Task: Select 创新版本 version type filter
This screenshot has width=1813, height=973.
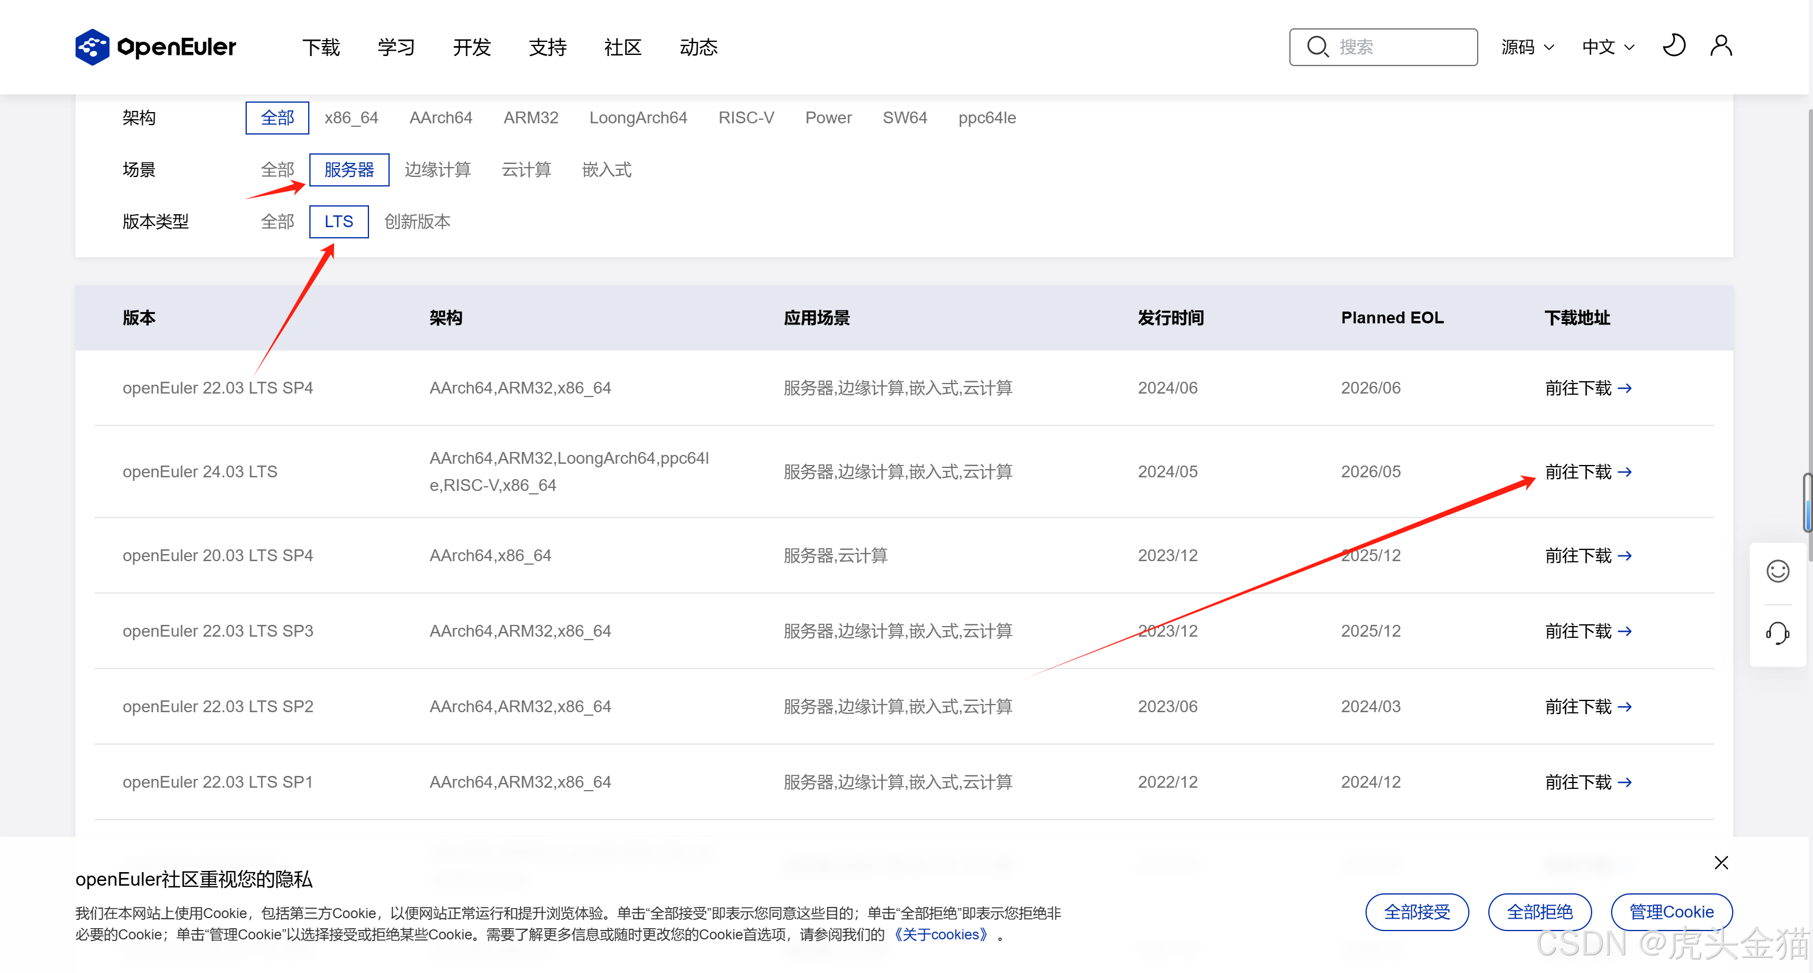Action: click(417, 222)
